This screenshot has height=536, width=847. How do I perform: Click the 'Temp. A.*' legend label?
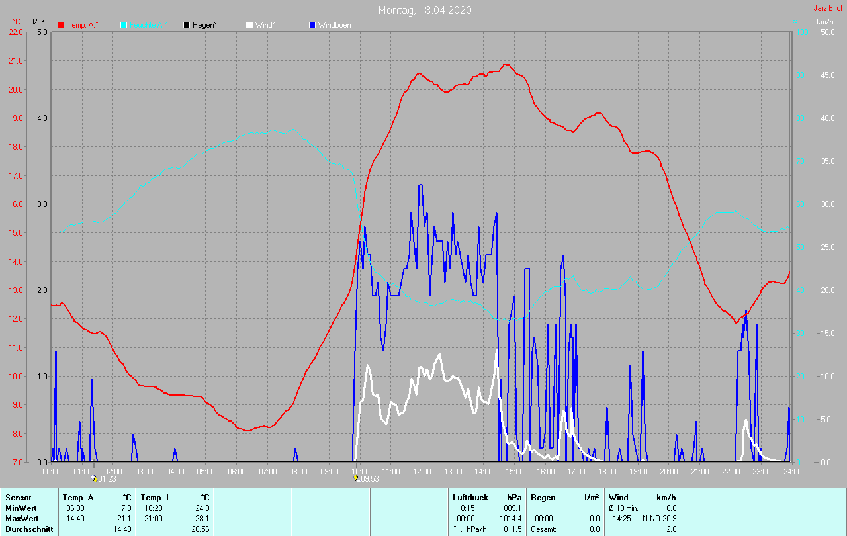point(83,25)
